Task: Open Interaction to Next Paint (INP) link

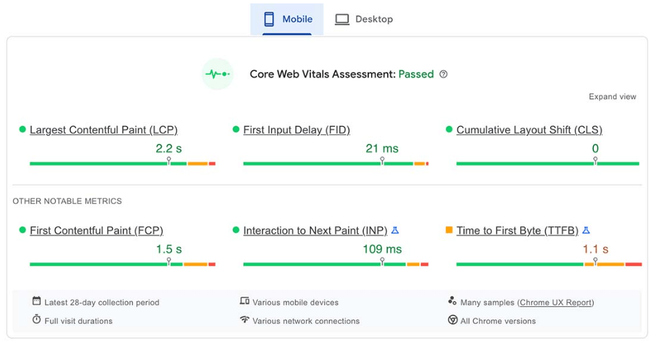Action: click(315, 230)
